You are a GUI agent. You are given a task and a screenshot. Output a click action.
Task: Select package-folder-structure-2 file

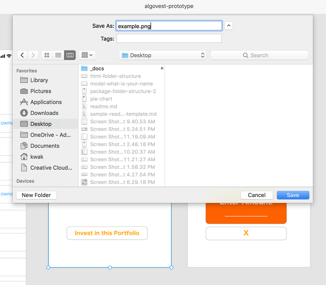pyautogui.click(x=121, y=91)
